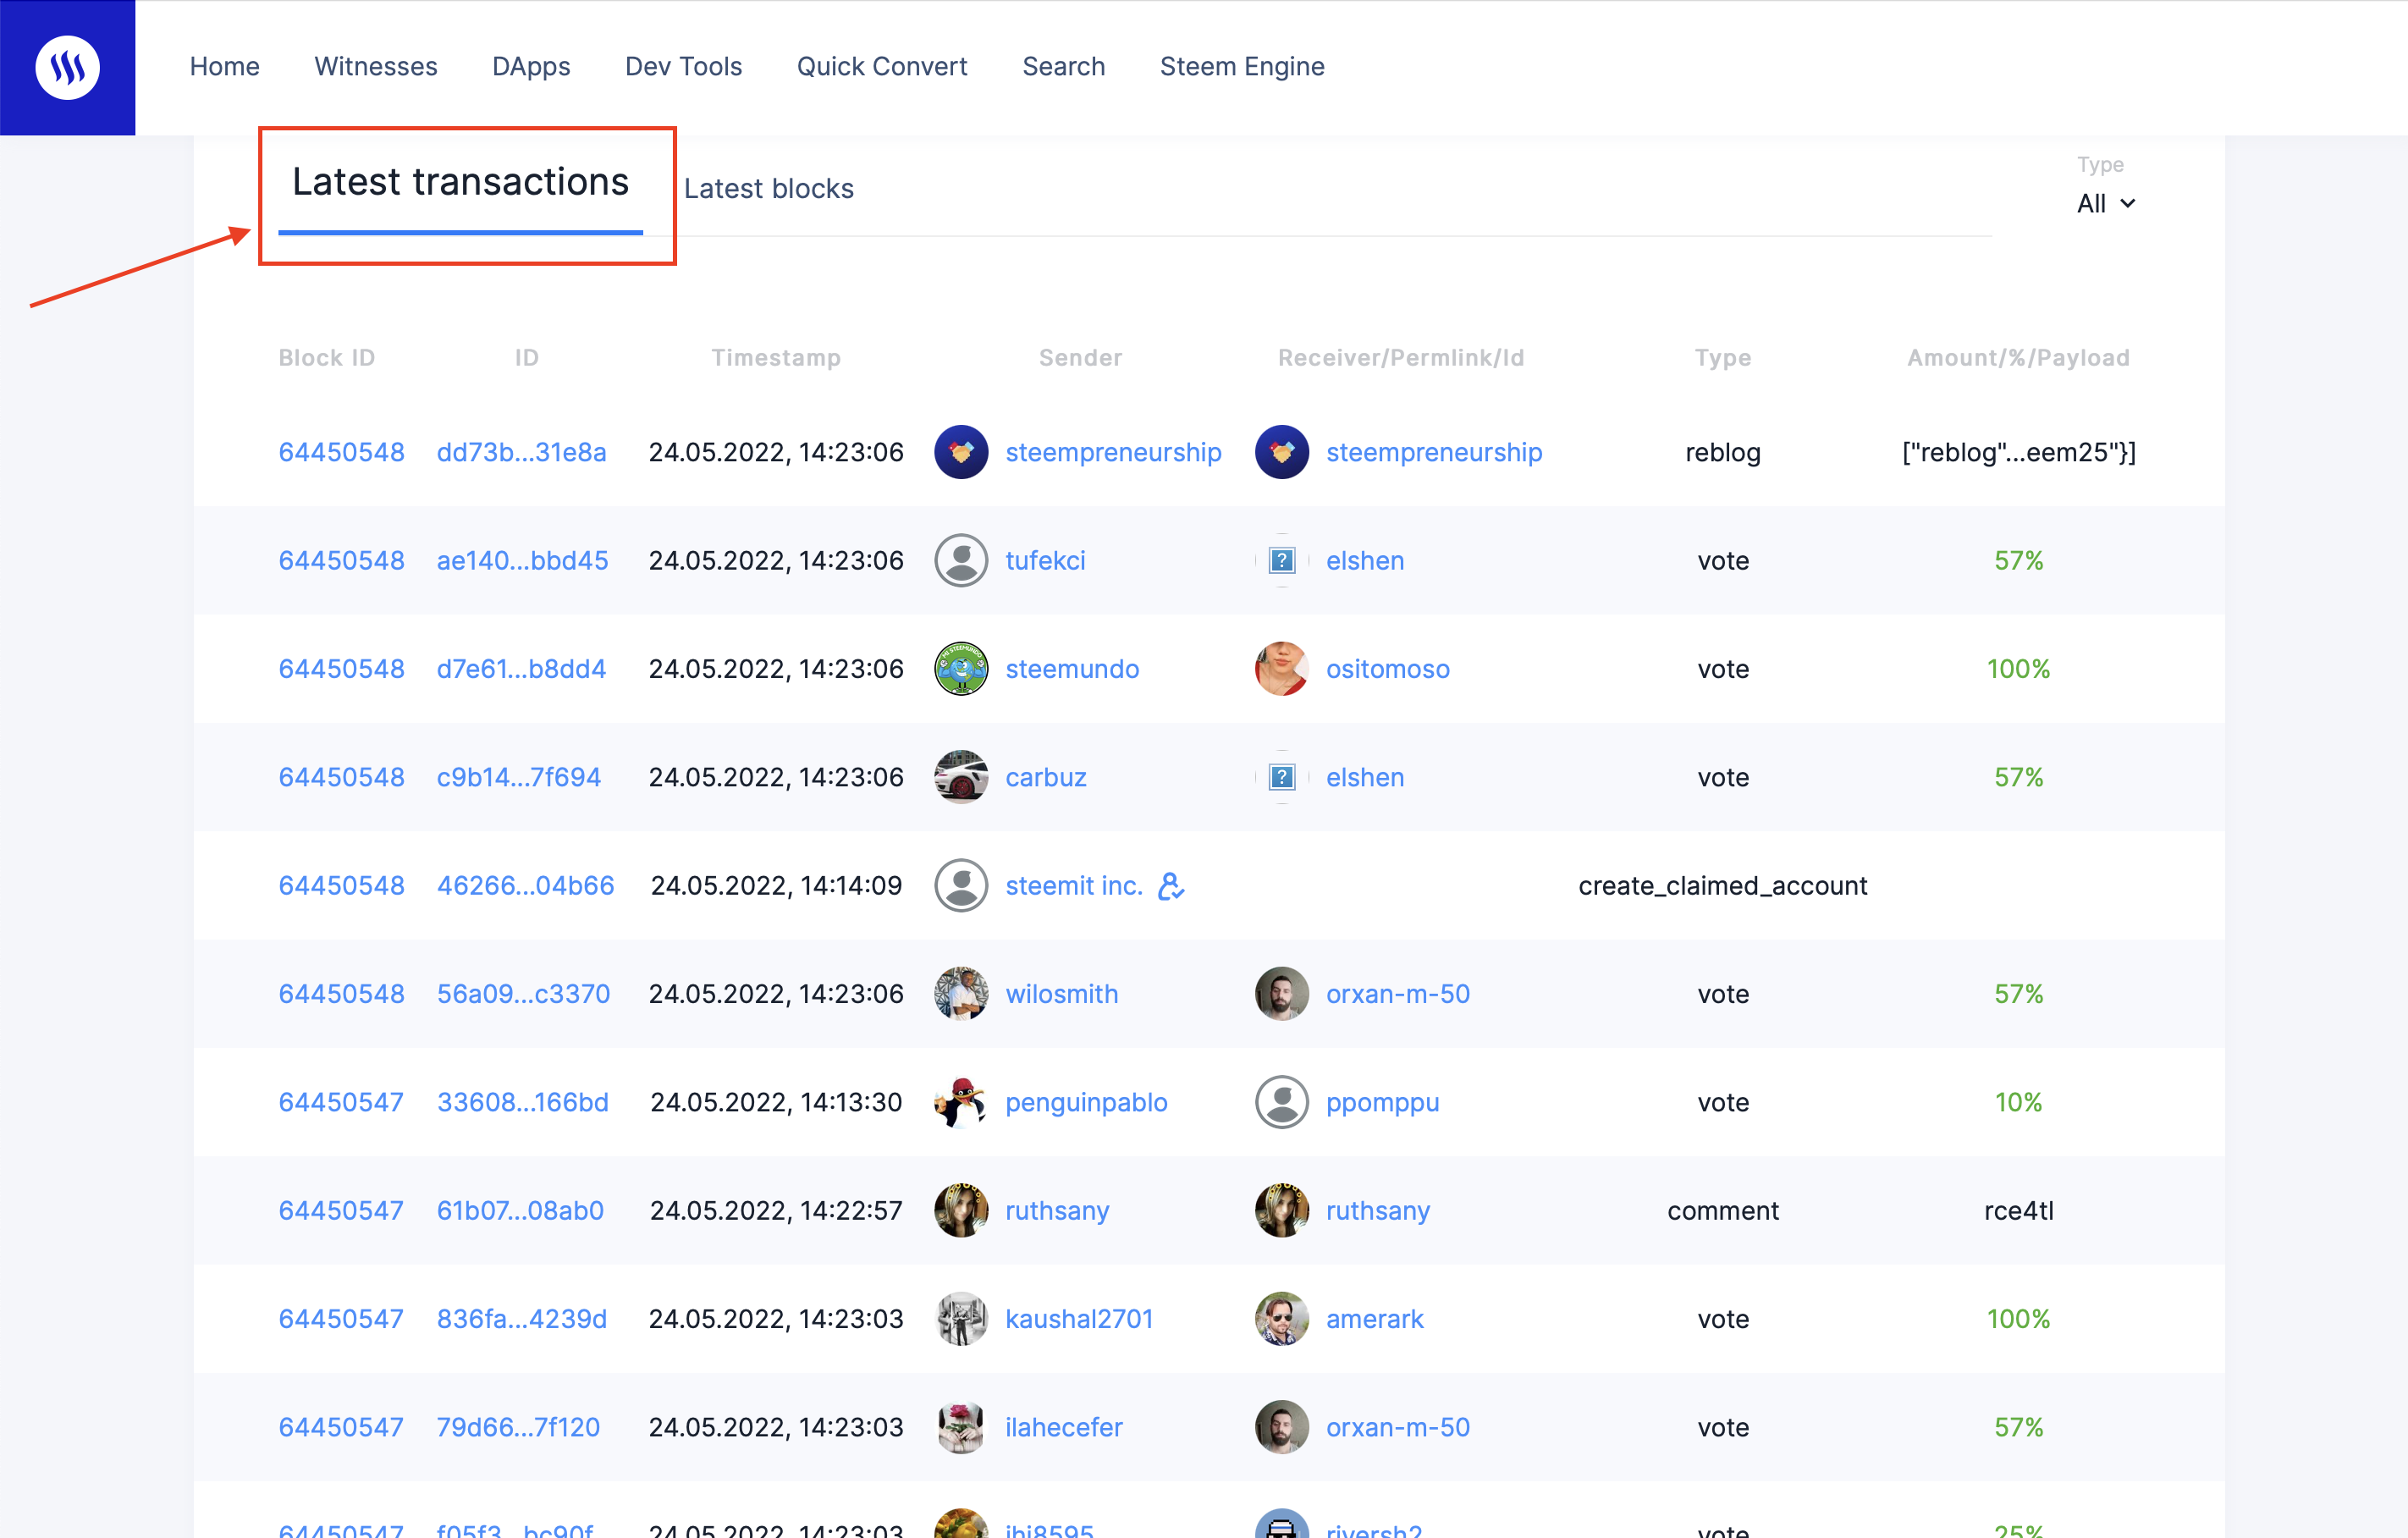Open the Type filter dropdown showing All
The height and width of the screenshot is (1538, 2408).
tap(2105, 203)
